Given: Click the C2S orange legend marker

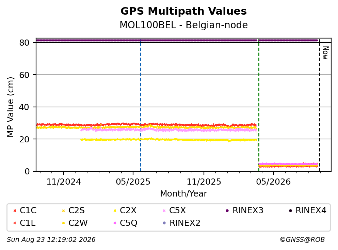Looking at the screenshot, I should (x=63, y=210).
